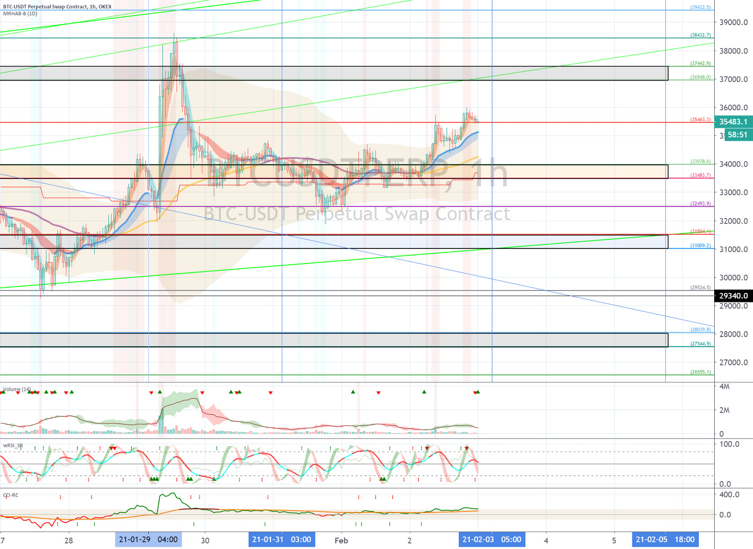Viewport: 753px width, 549px height.
Task: Click the bar countdown timer 58:51
Action: point(737,134)
